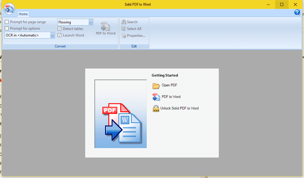Click the Select All checkmark icon
The image size is (304, 178).
click(124, 29)
